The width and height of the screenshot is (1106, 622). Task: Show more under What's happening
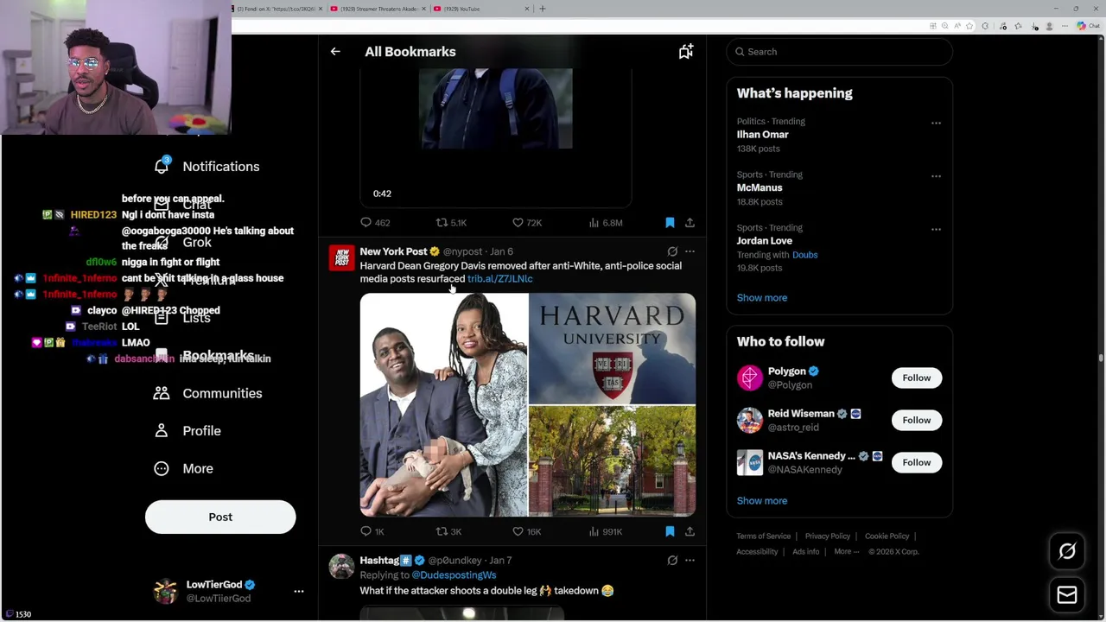pyautogui.click(x=762, y=297)
